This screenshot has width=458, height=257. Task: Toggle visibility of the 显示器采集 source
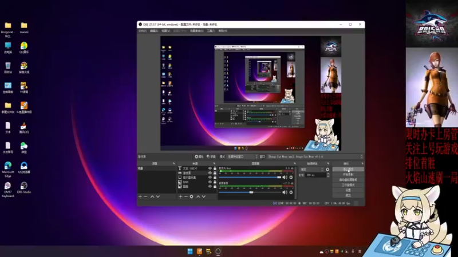210,178
